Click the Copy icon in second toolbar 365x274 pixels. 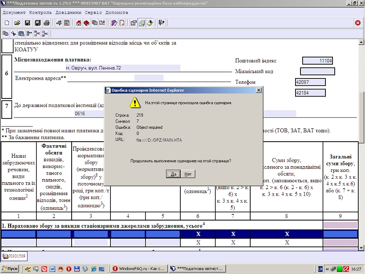(x=6, y=33)
